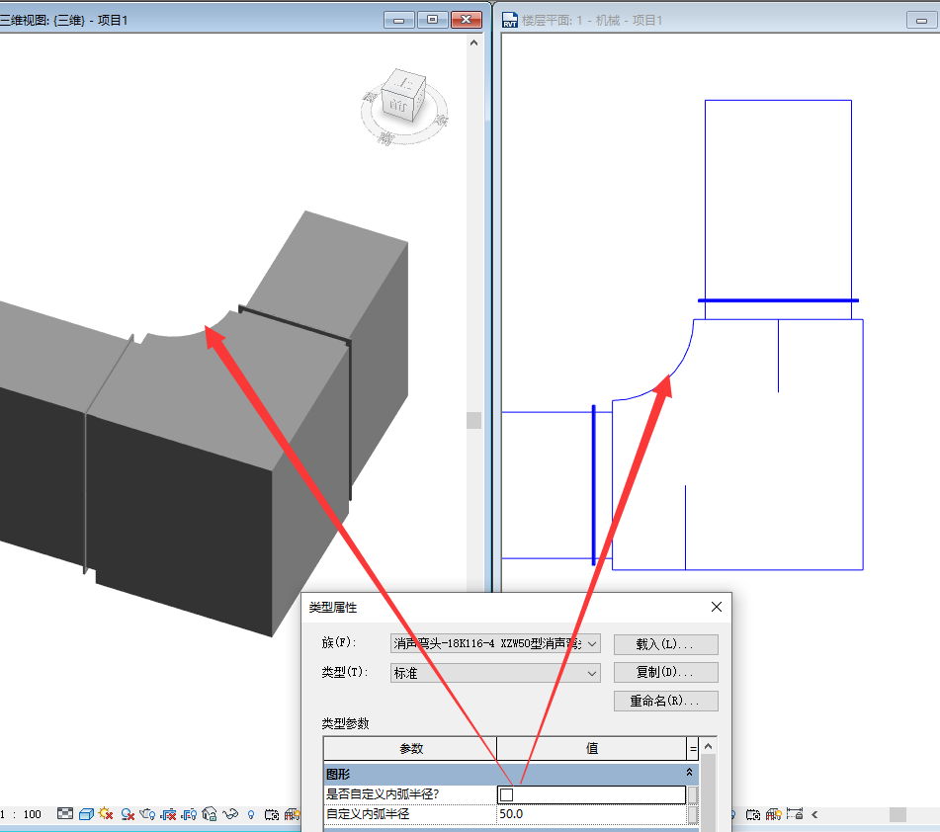This screenshot has width=940, height=832.
Task: Close the 类型属性 dialog
Action: click(717, 607)
